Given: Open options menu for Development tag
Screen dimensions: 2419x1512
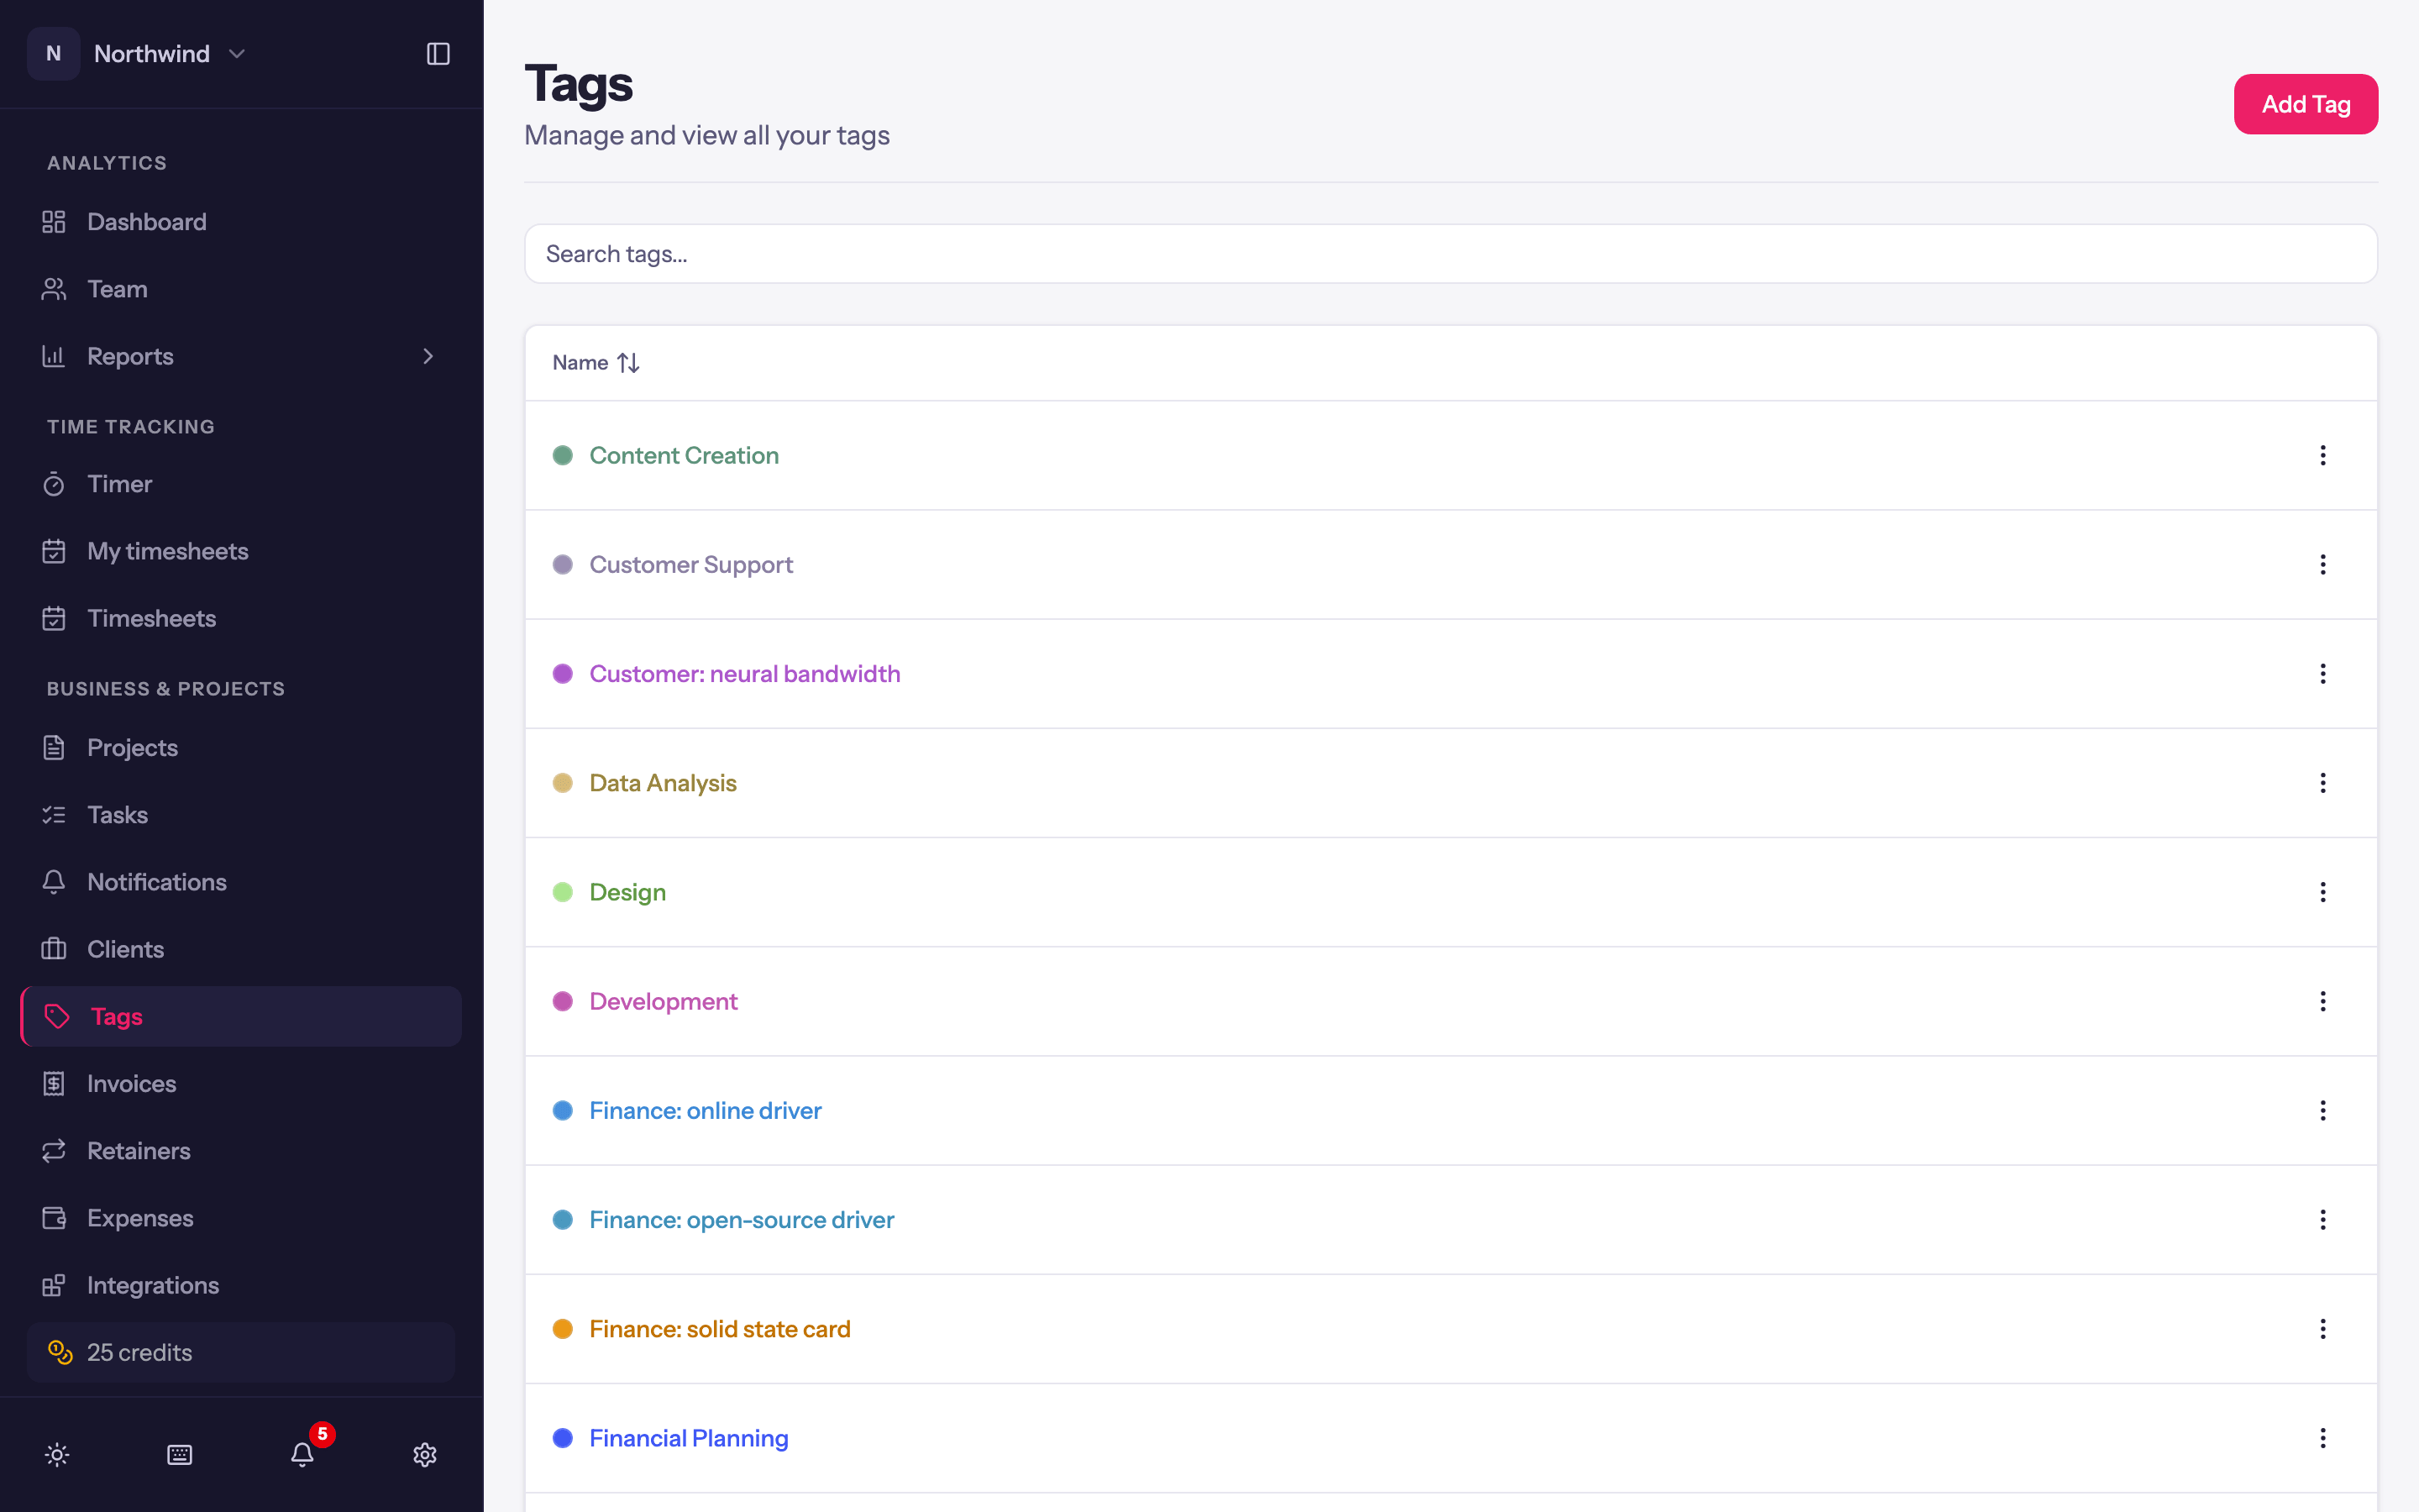Looking at the screenshot, I should (2322, 1001).
